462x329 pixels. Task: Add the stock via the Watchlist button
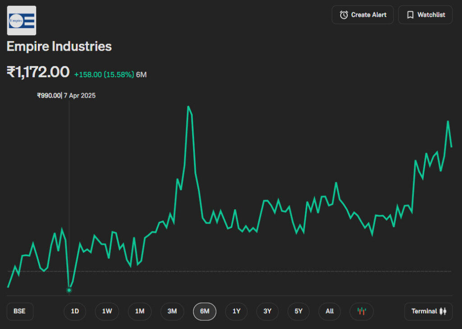[x=425, y=15]
